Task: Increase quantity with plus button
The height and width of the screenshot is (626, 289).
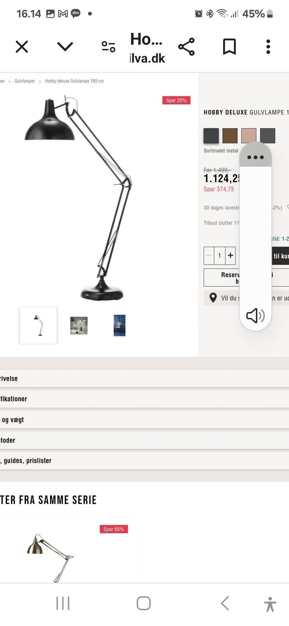Action: [x=230, y=255]
